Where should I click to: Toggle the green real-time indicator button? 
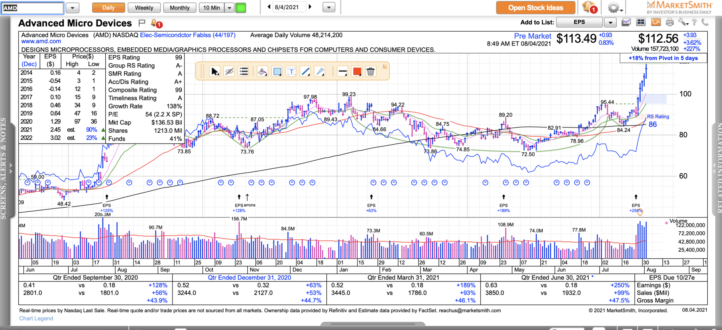click(241, 8)
